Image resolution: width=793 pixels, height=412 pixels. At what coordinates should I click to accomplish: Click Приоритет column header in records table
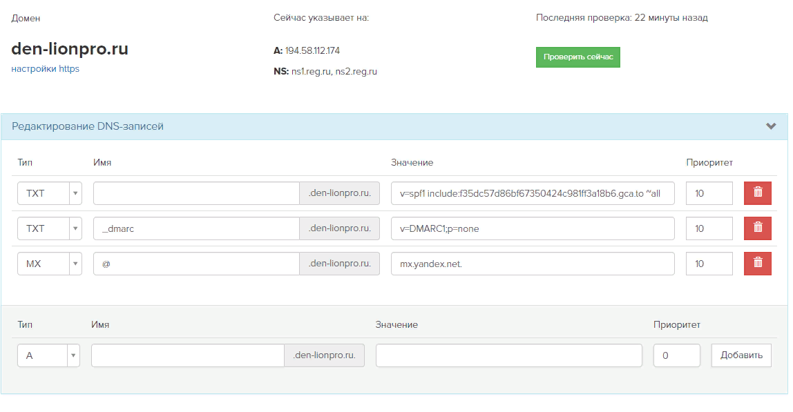(x=709, y=163)
